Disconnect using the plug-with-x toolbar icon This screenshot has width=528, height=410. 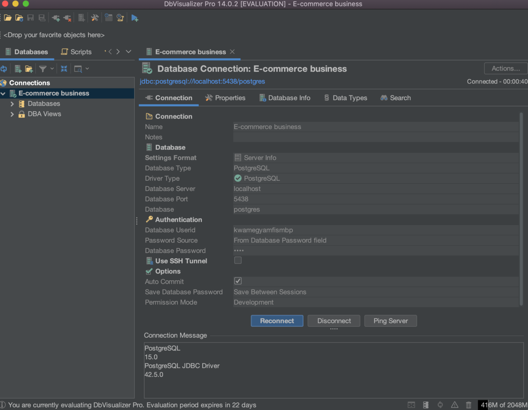click(x=67, y=18)
